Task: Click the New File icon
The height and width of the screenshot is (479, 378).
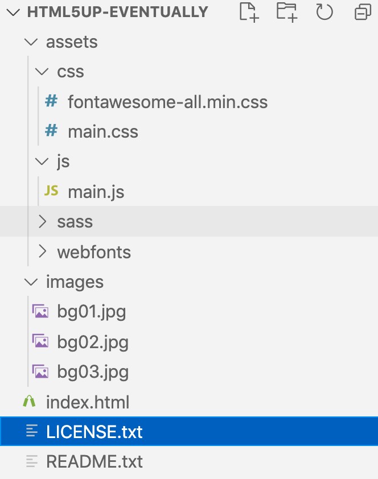Action: 249,12
